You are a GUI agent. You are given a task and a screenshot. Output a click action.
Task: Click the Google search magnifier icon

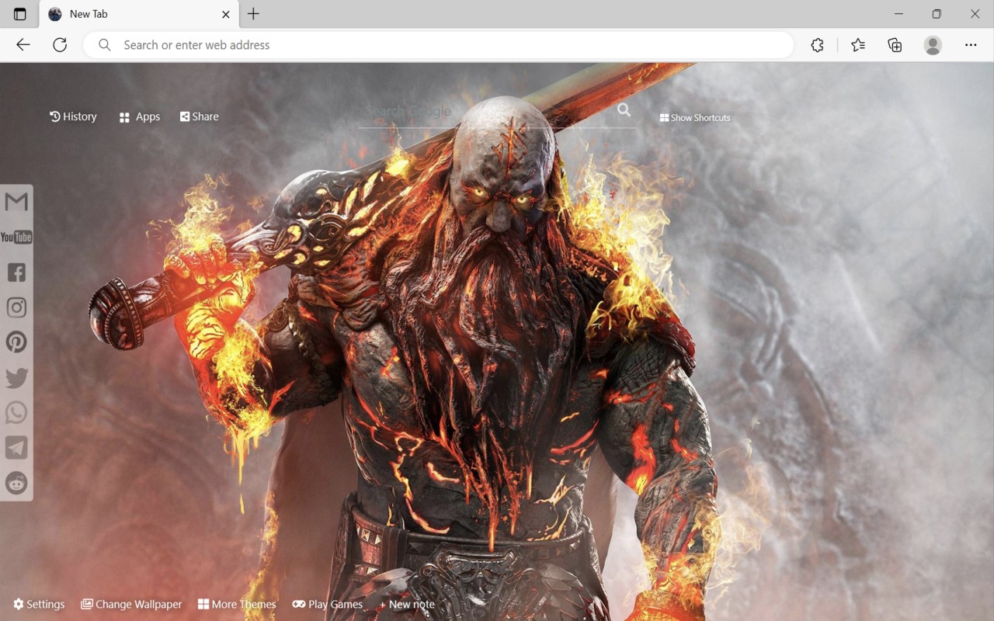pyautogui.click(x=624, y=110)
